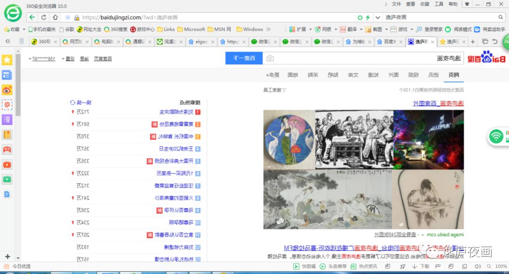Click the mirrored 换一换 refresh hot searches link

81,103
